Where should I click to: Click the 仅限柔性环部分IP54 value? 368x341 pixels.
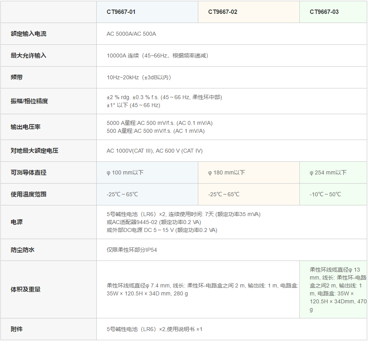(132, 250)
